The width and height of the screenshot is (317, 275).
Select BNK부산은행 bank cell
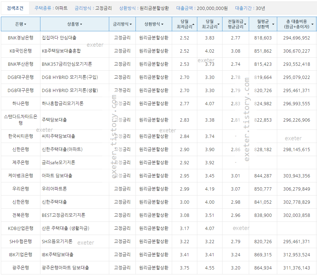pyautogui.click(x=20, y=64)
